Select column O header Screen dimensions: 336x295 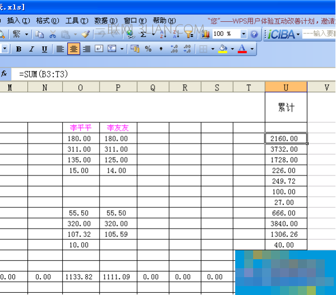point(81,87)
